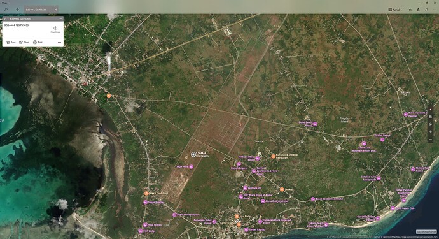Print the location card
Screen dimensions: 439x239
pos(38,42)
